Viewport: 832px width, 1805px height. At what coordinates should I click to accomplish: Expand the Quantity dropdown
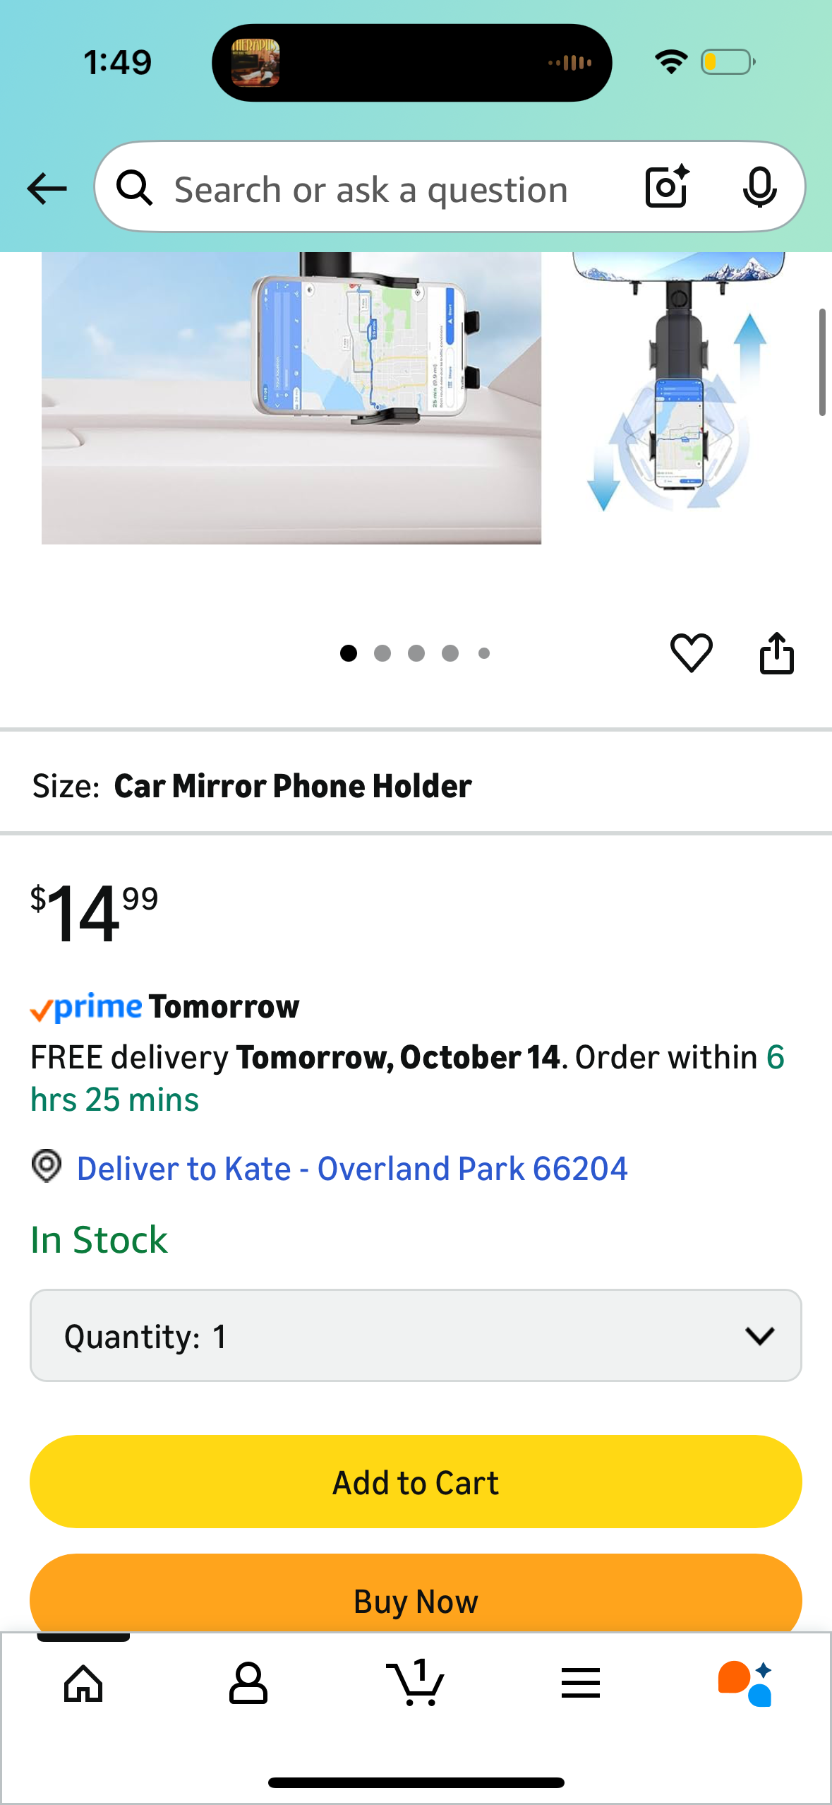415,1335
